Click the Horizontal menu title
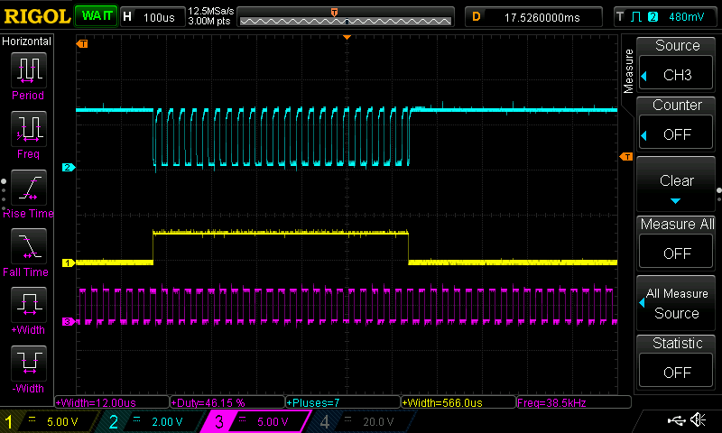This screenshot has width=722, height=433. [26, 41]
